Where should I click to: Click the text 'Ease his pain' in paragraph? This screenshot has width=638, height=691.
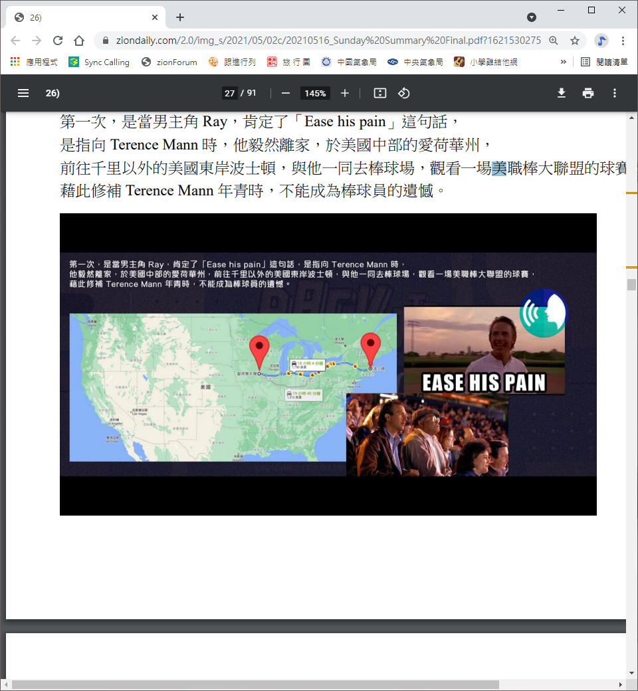[345, 121]
